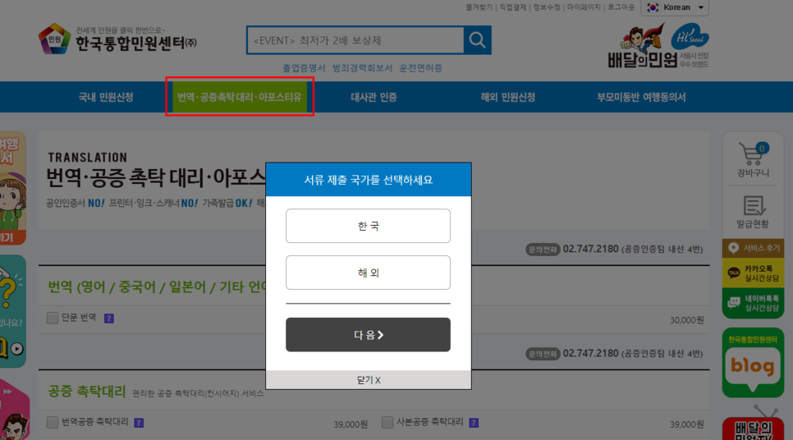Click the 마이페이지 top link
This screenshot has height=440, width=793.
click(x=584, y=7)
